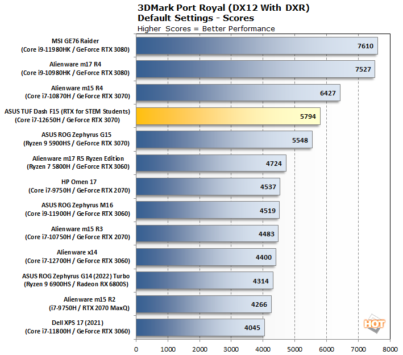
Task: Click the score value 4400
Action: click(x=264, y=257)
